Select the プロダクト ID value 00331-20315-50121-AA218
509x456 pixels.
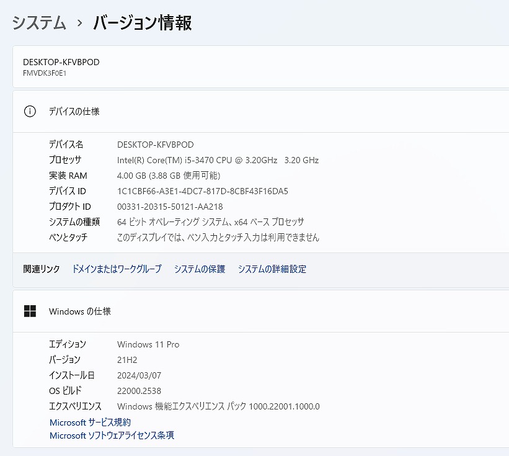[170, 207]
